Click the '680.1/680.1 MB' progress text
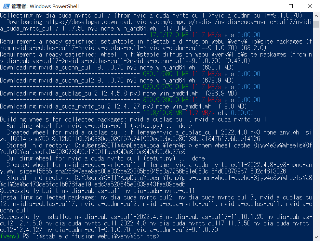320x241 pixels. click(x=166, y=74)
